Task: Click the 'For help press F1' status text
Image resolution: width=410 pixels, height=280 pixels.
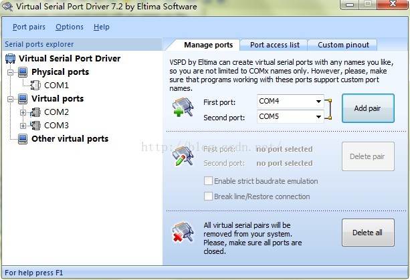Action: 33,273
